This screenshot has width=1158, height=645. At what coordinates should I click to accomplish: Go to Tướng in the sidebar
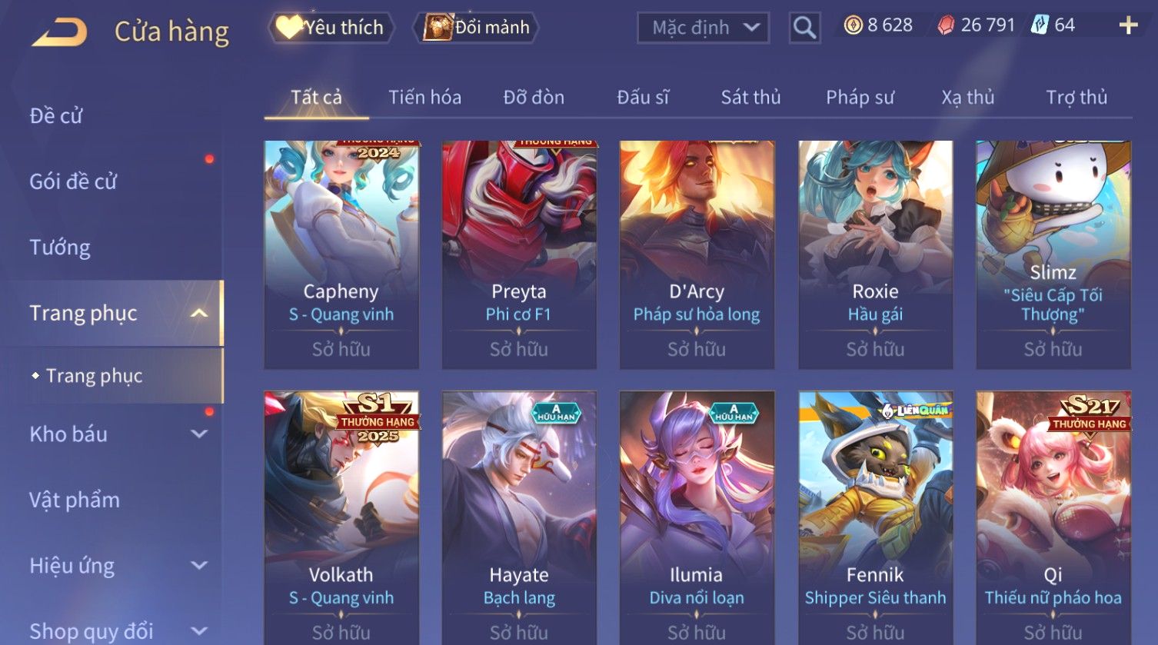tap(60, 248)
